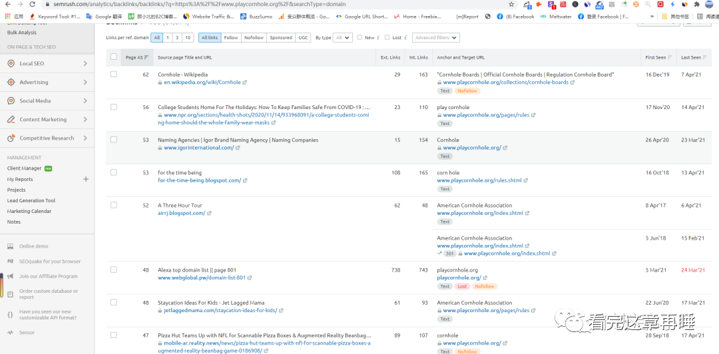Open the Social Media sidebar icon
The width and height of the screenshot is (719, 354).
coord(11,101)
